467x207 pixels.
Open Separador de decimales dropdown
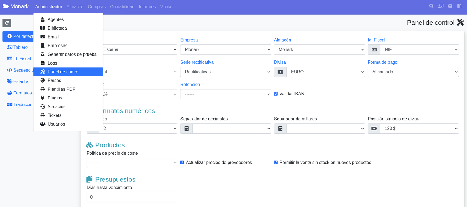pyautogui.click(x=232, y=129)
